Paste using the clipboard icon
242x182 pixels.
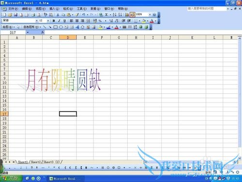pyautogui.click(x=69, y=15)
